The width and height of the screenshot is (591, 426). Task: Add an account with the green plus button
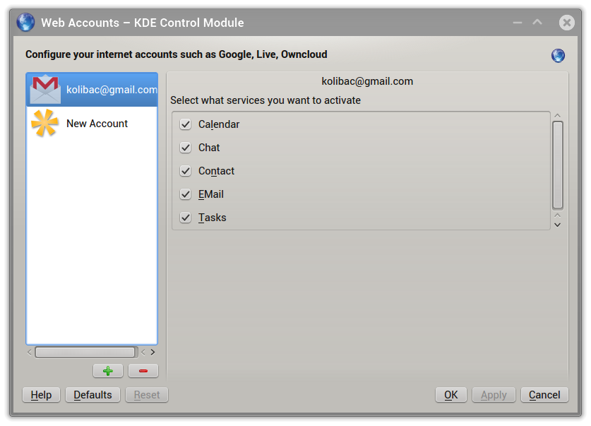tap(108, 371)
